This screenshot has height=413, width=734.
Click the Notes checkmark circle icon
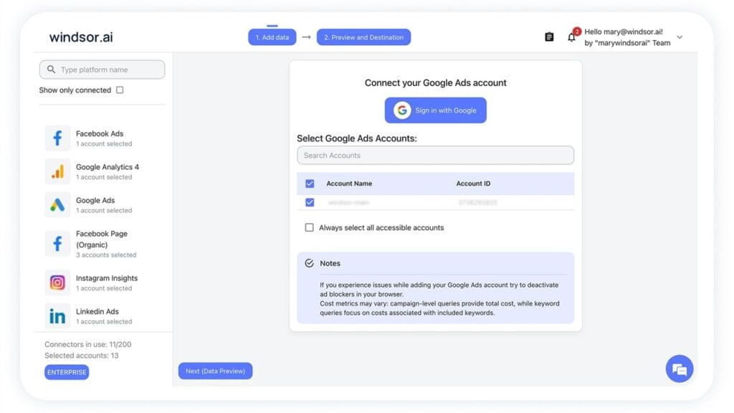(x=309, y=263)
